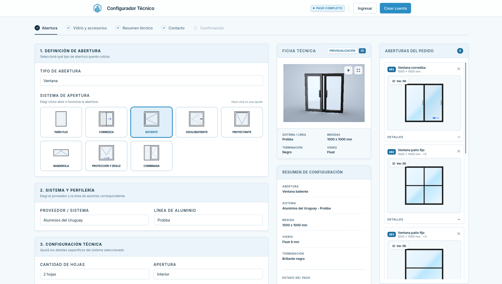The image size is (502, 284).
Task: Expand Detalles for A02 Ventana paño fijo
Action: point(424,219)
